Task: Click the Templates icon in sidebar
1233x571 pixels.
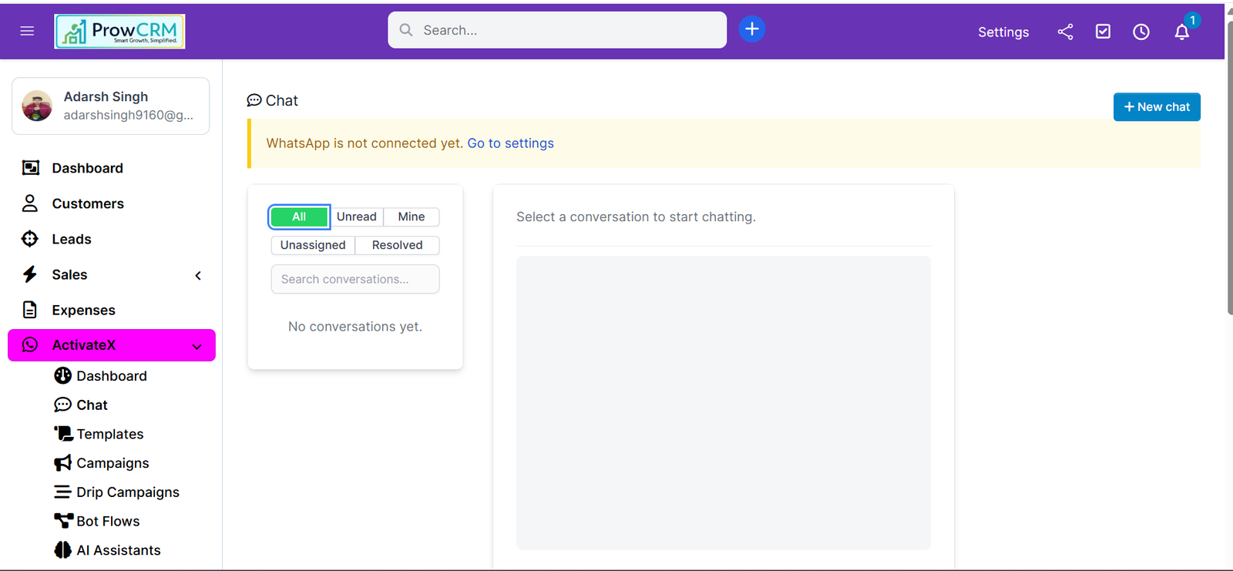Action: (x=62, y=433)
